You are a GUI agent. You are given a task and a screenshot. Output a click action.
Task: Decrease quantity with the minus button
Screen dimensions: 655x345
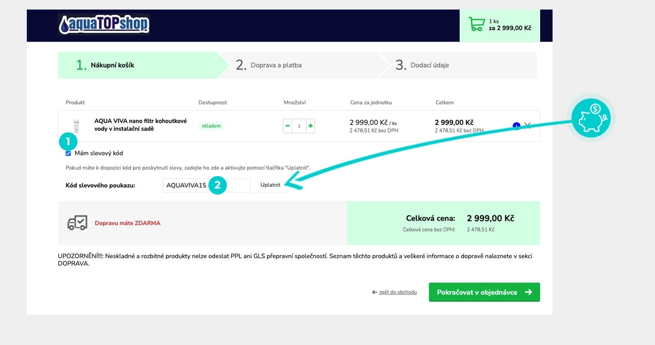point(288,126)
